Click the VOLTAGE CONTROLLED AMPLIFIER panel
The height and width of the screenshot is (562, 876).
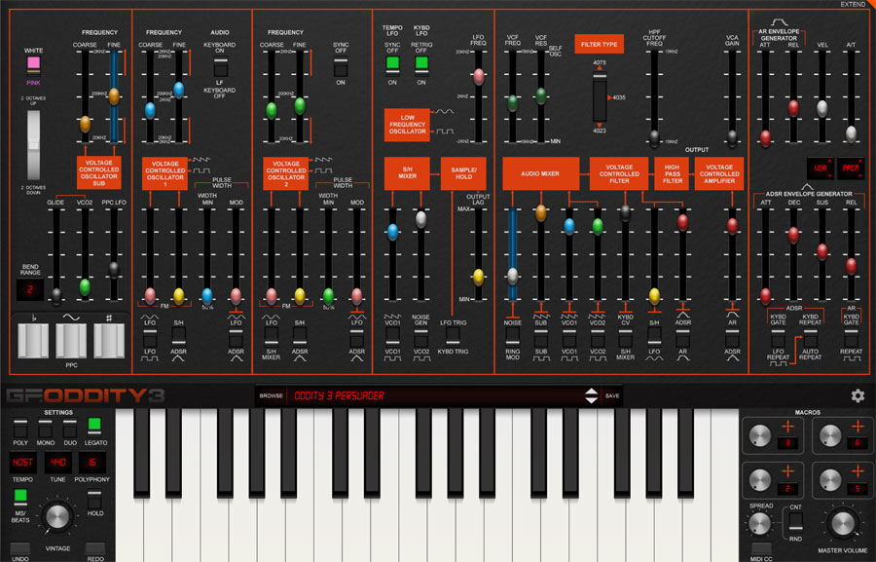coord(720,173)
